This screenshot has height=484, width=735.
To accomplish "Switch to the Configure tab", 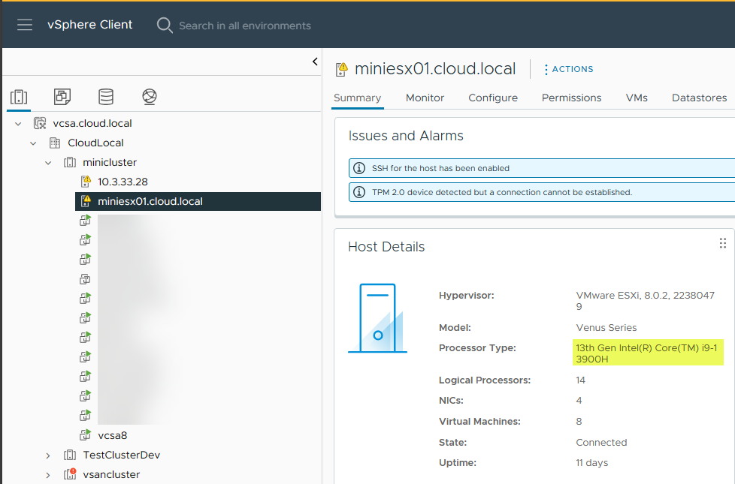I will click(x=493, y=98).
